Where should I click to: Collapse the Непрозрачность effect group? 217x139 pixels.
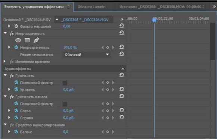coord(5,33)
